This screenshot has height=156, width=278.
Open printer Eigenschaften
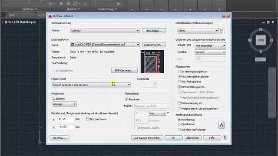point(154,45)
